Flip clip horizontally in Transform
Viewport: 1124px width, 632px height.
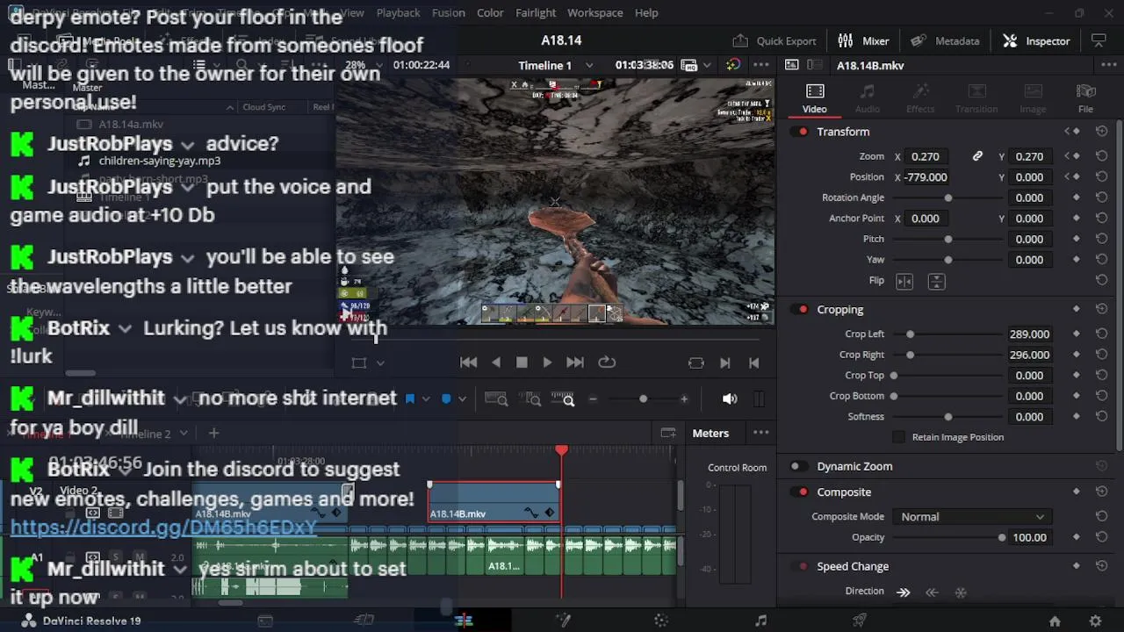click(904, 282)
